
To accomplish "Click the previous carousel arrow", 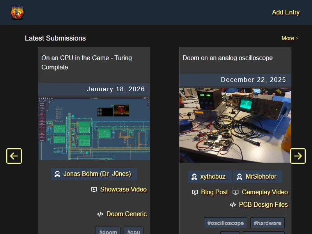I will click(14, 156).
